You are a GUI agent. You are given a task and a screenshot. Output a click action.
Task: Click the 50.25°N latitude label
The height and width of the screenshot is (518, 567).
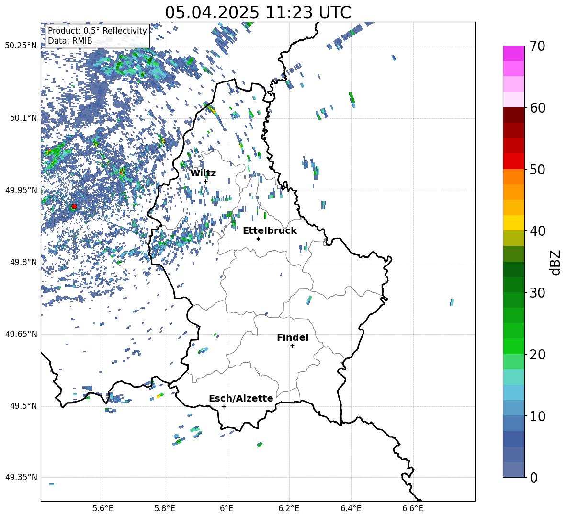tap(21, 46)
